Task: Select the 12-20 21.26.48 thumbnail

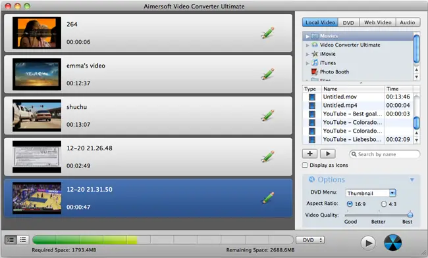Action: point(37,157)
